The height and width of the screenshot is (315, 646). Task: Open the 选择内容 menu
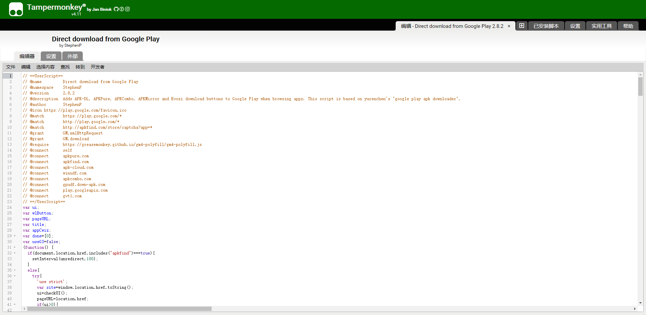(x=45, y=67)
